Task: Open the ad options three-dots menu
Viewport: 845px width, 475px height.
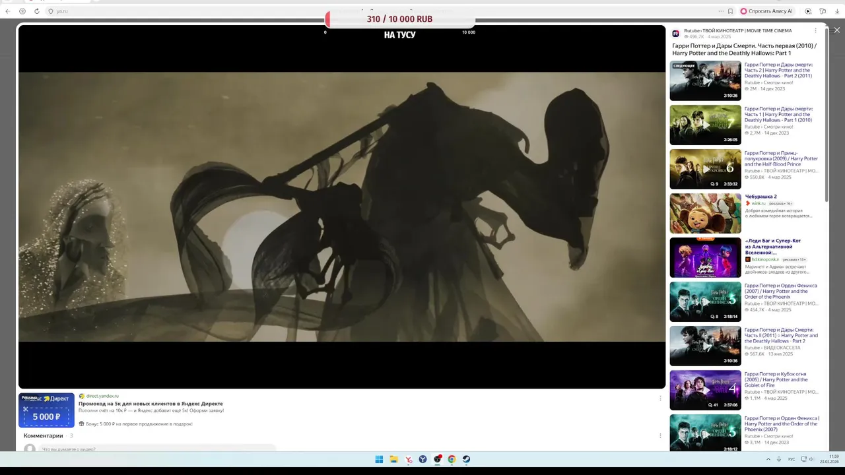Action: point(660,398)
